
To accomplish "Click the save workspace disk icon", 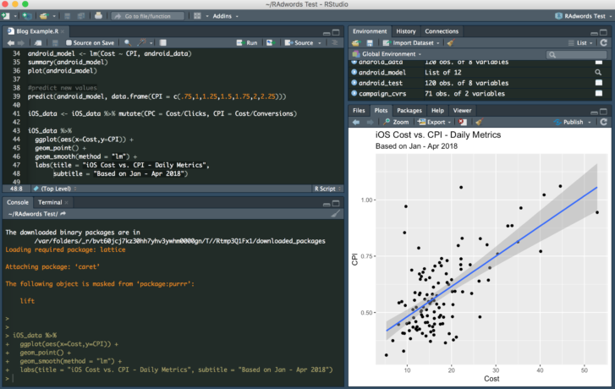I will [x=370, y=42].
